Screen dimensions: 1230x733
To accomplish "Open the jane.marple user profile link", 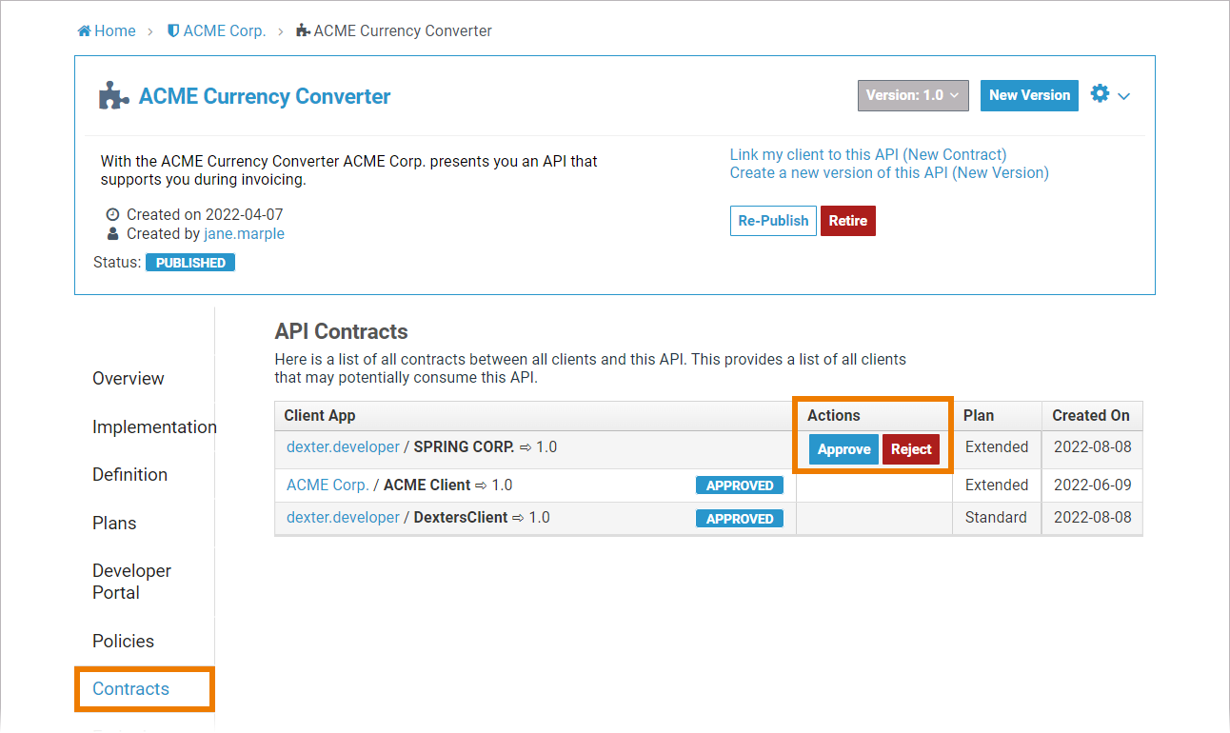I will [x=244, y=233].
